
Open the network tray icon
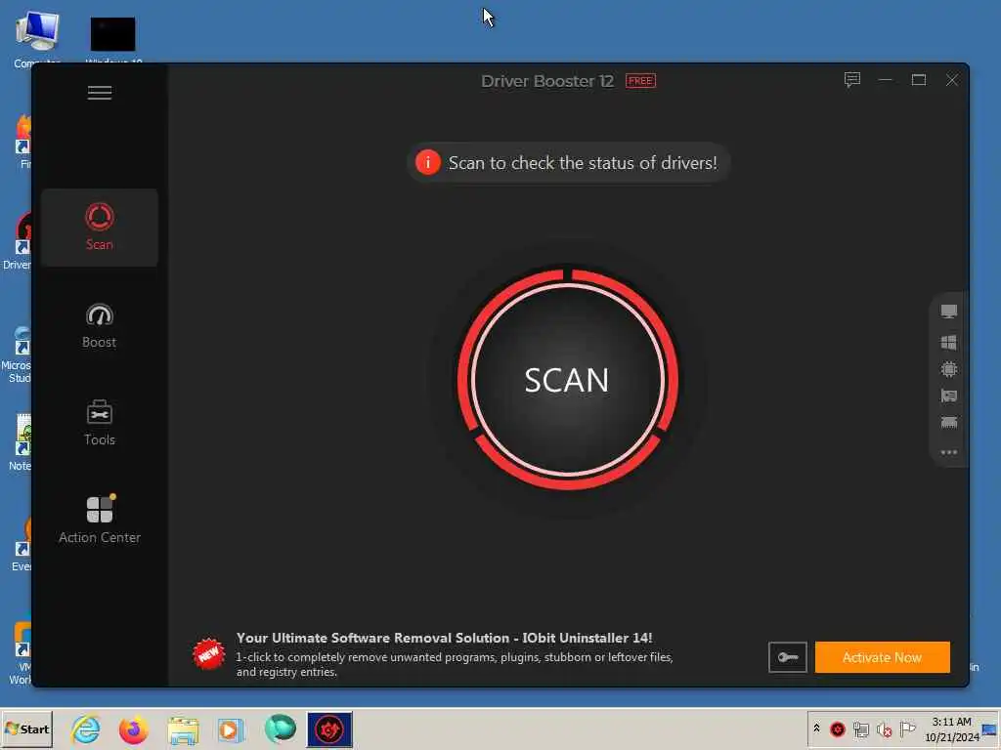(x=861, y=729)
